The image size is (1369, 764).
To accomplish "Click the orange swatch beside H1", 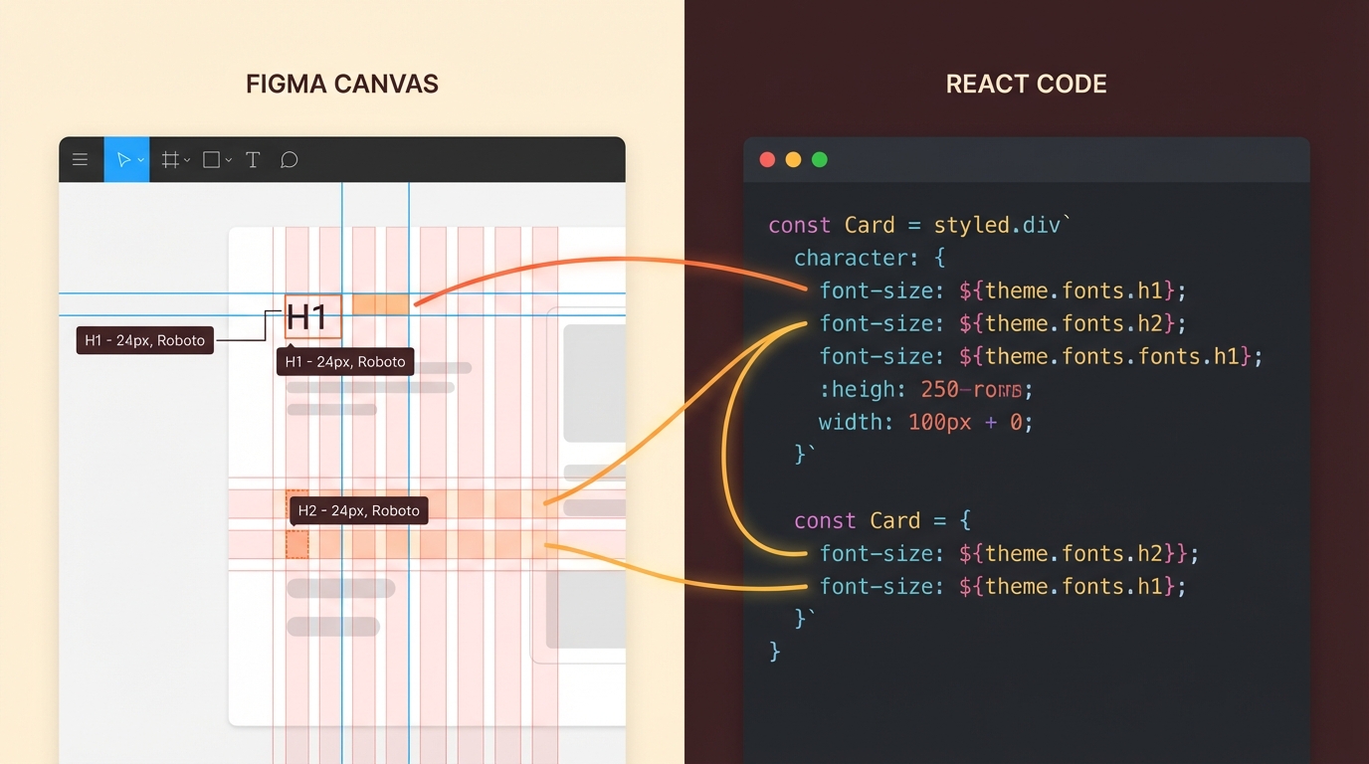I will point(380,305).
